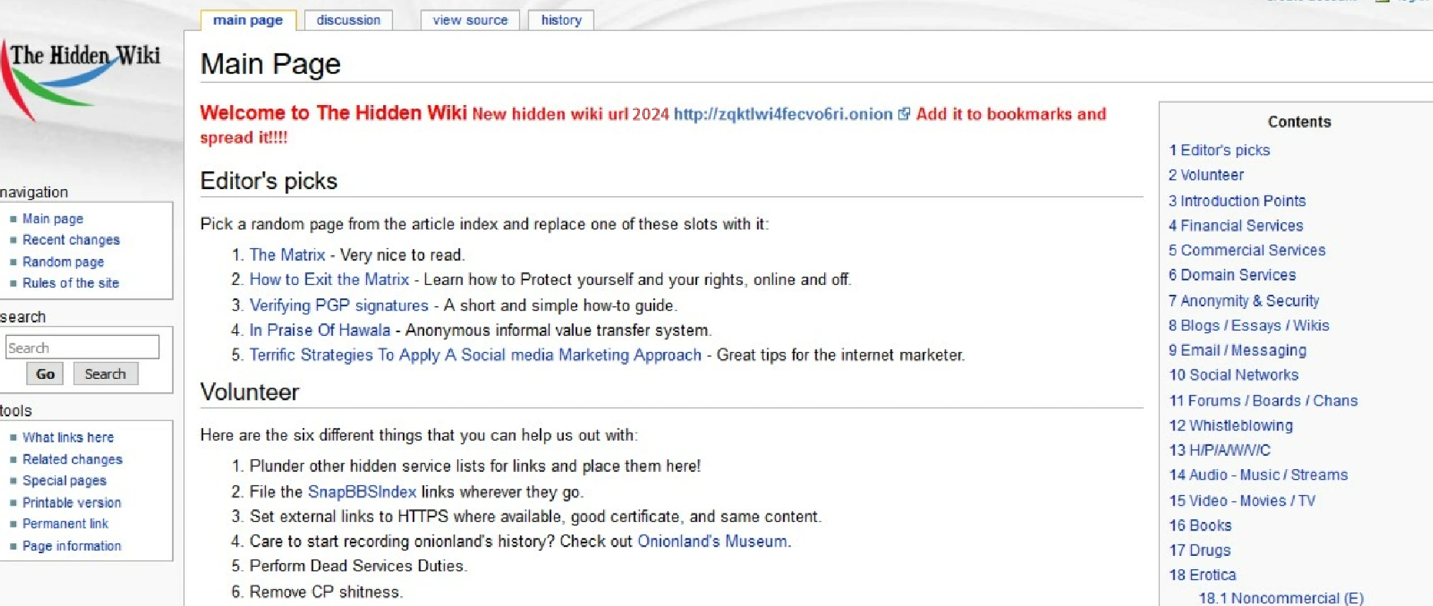Click the Welcome to The Hidden Wiki text

coord(333,113)
